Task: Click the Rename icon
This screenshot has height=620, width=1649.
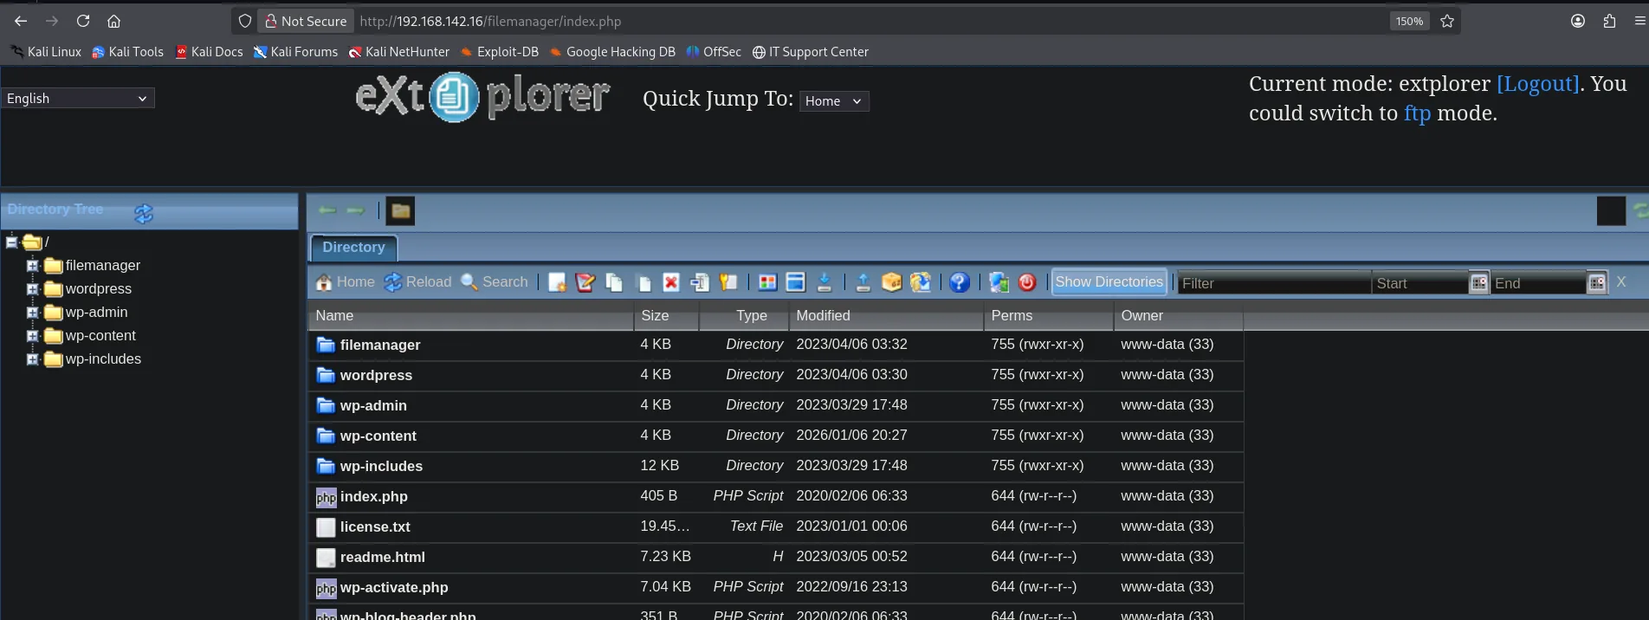Action: point(700,282)
